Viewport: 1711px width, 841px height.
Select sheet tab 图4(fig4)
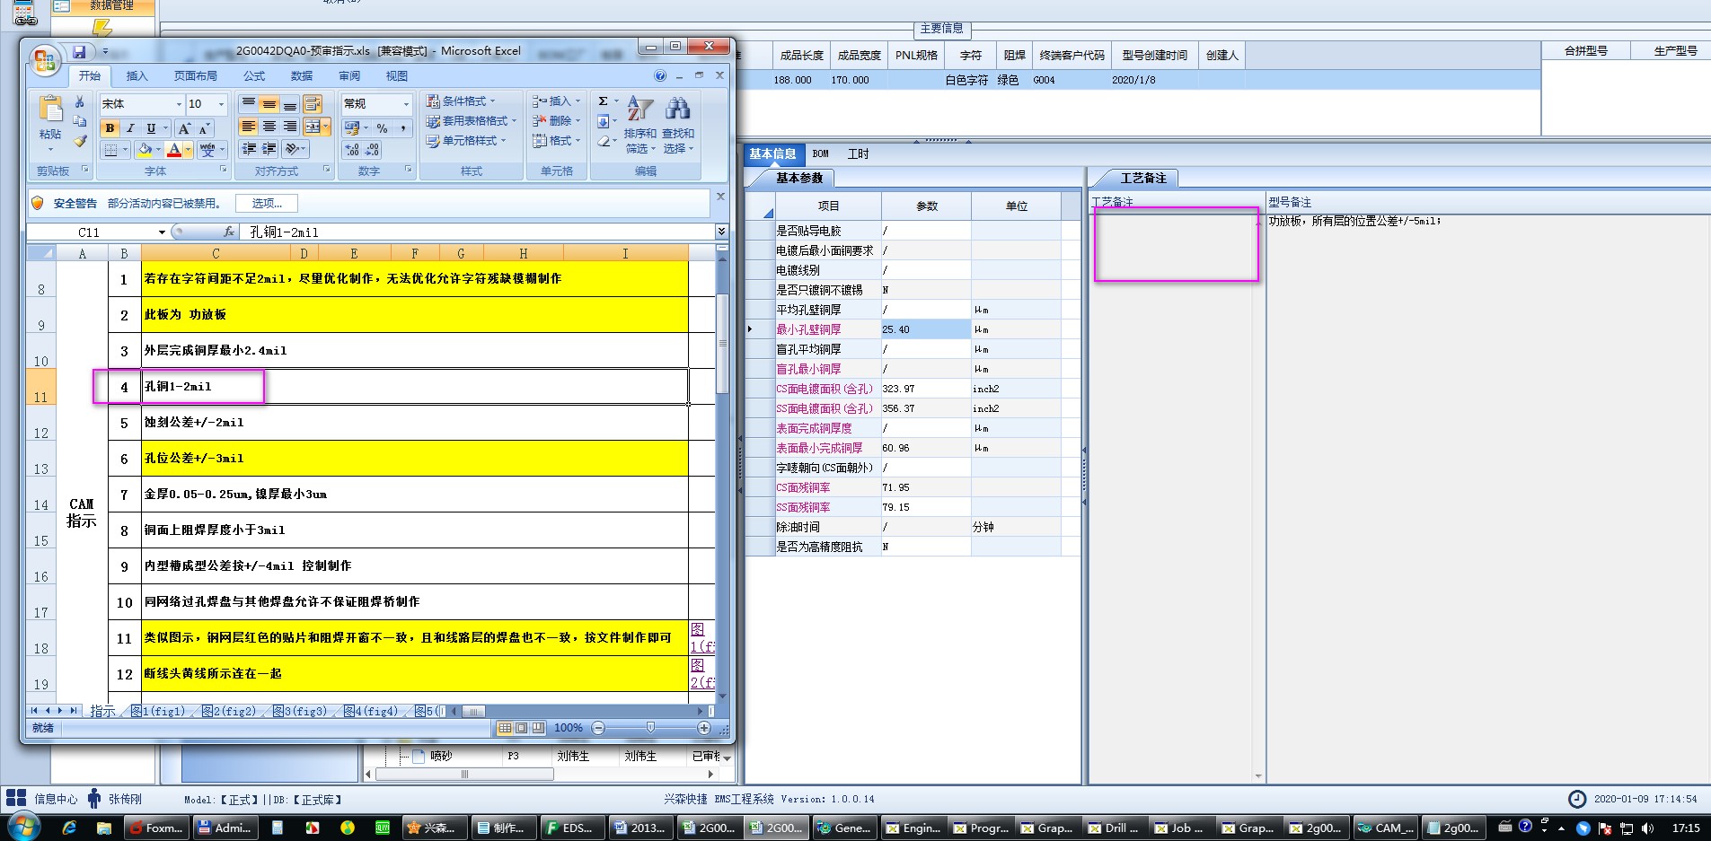(371, 711)
